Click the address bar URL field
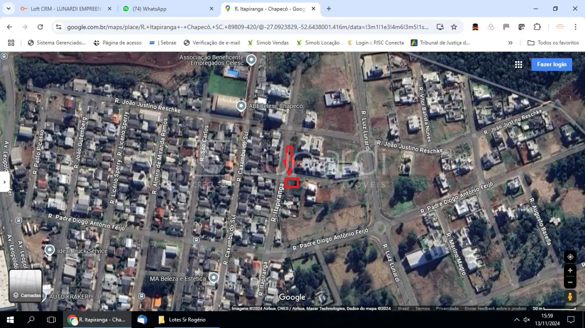 click(x=247, y=27)
